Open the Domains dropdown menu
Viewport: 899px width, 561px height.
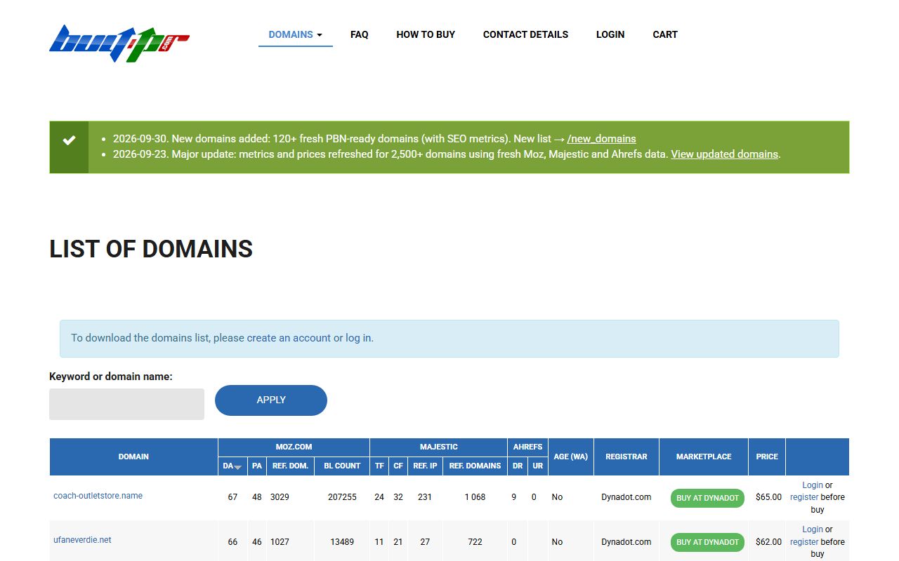(296, 34)
